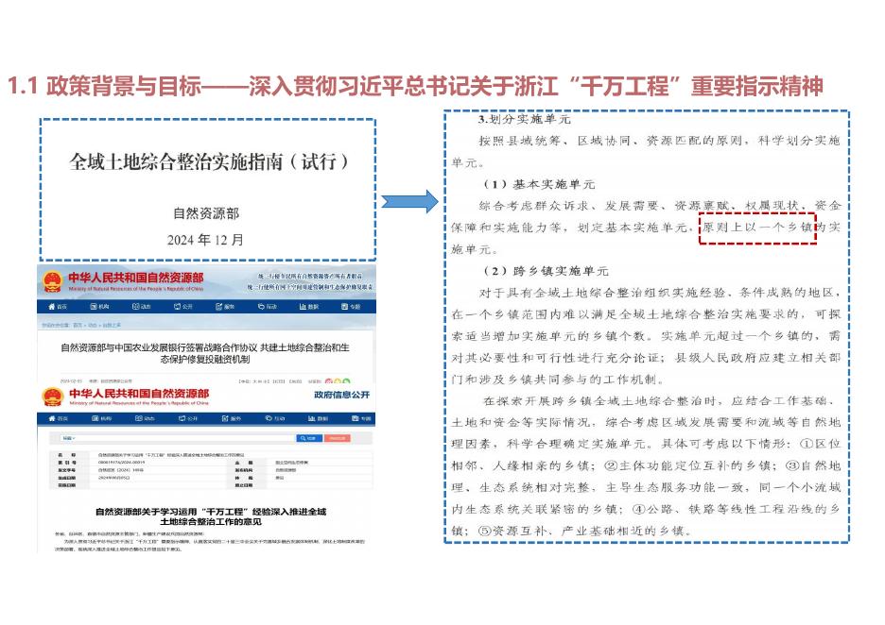This screenshot has height=625, width=885.
Task: Click the subheading （1）基本实施单元
Action: 538,184
